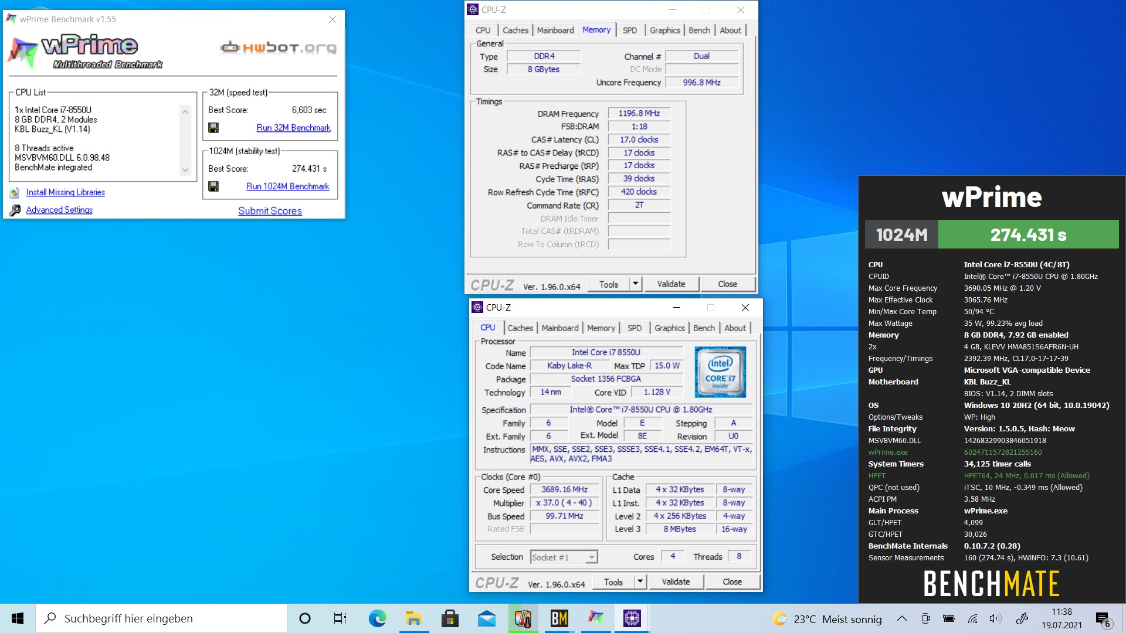The image size is (1126, 633).
Task: Click the Meet Now camera tray icon
Action: (925, 619)
